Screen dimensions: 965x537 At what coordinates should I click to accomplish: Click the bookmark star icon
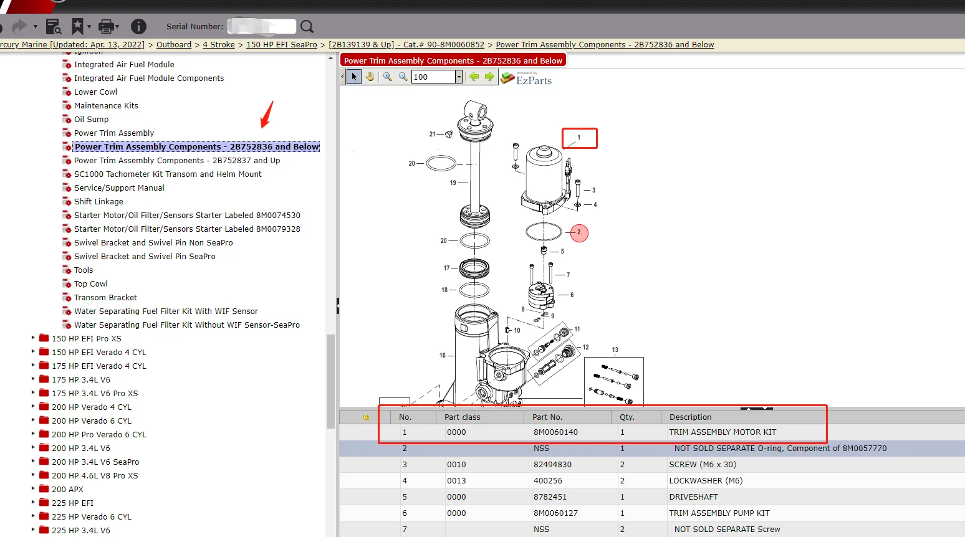tap(77, 26)
